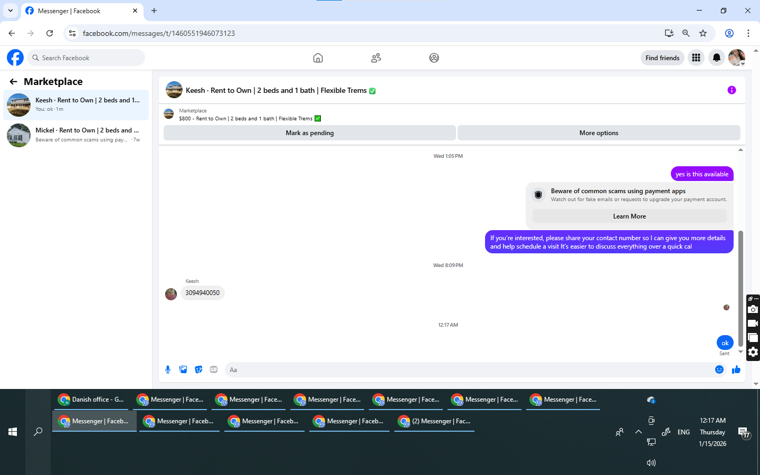Open Danish office taskbar window
760x475 pixels.
(91, 400)
